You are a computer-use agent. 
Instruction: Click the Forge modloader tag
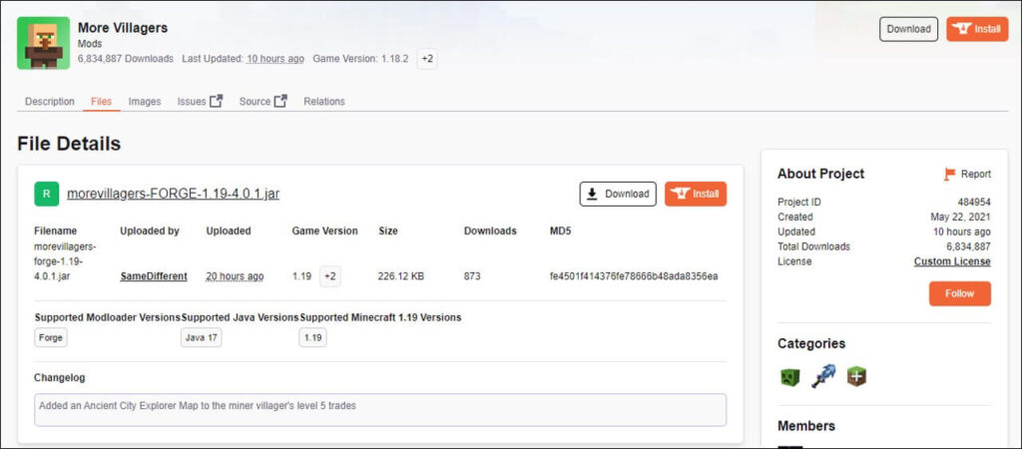tap(51, 338)
